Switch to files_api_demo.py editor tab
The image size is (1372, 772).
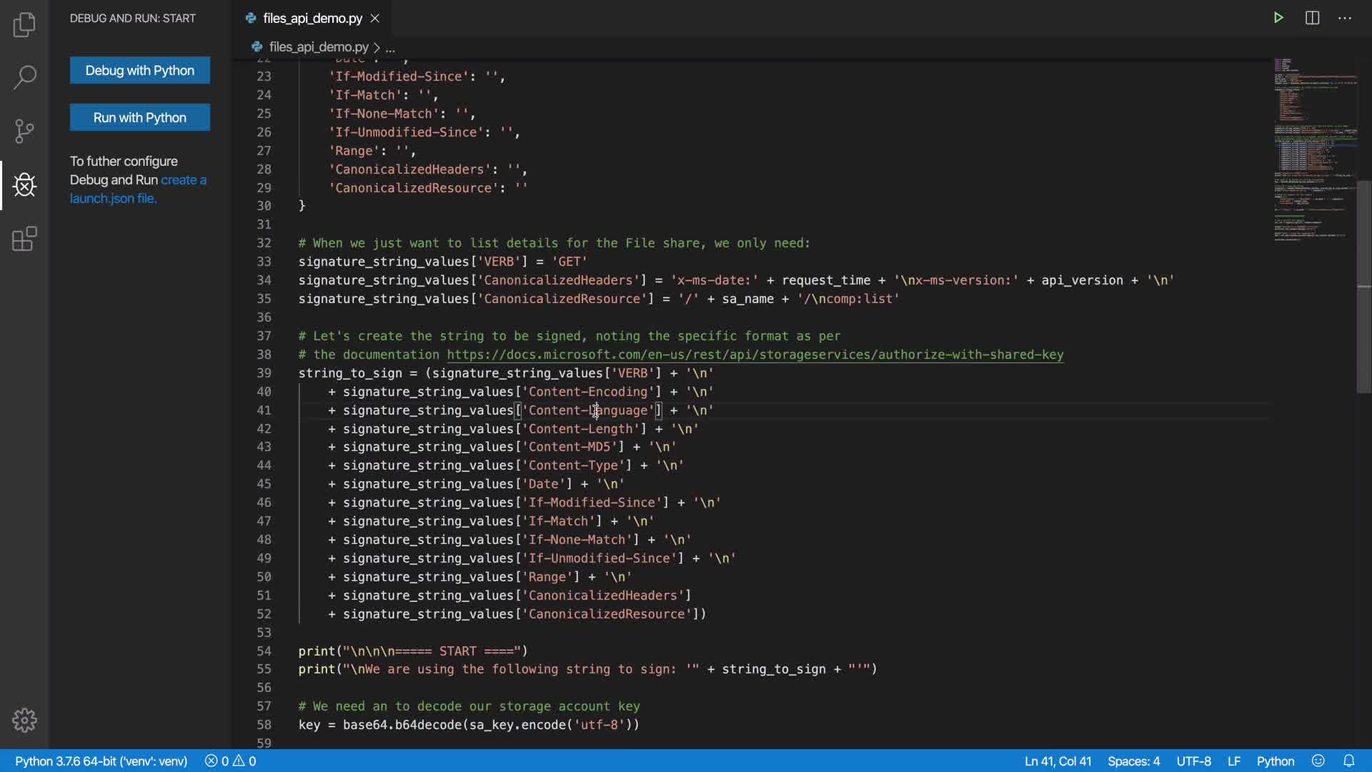312,19
